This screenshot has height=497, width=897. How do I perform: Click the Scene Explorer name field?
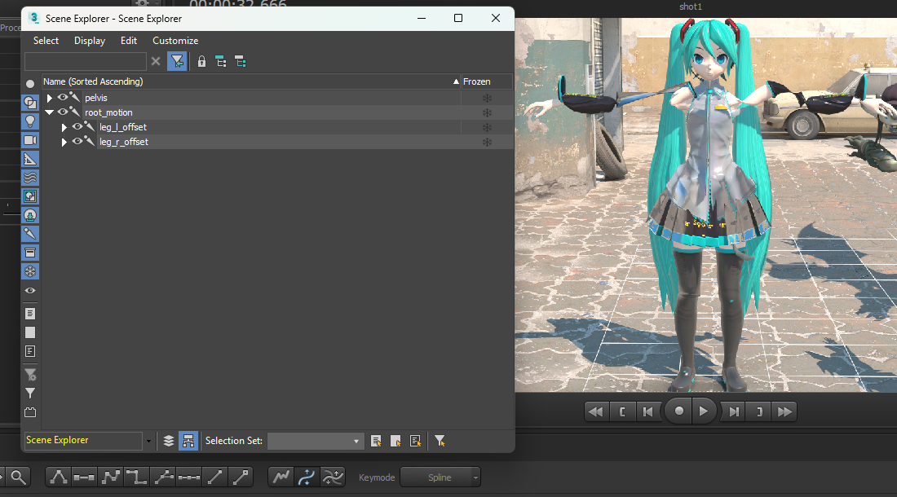point(83,441)
